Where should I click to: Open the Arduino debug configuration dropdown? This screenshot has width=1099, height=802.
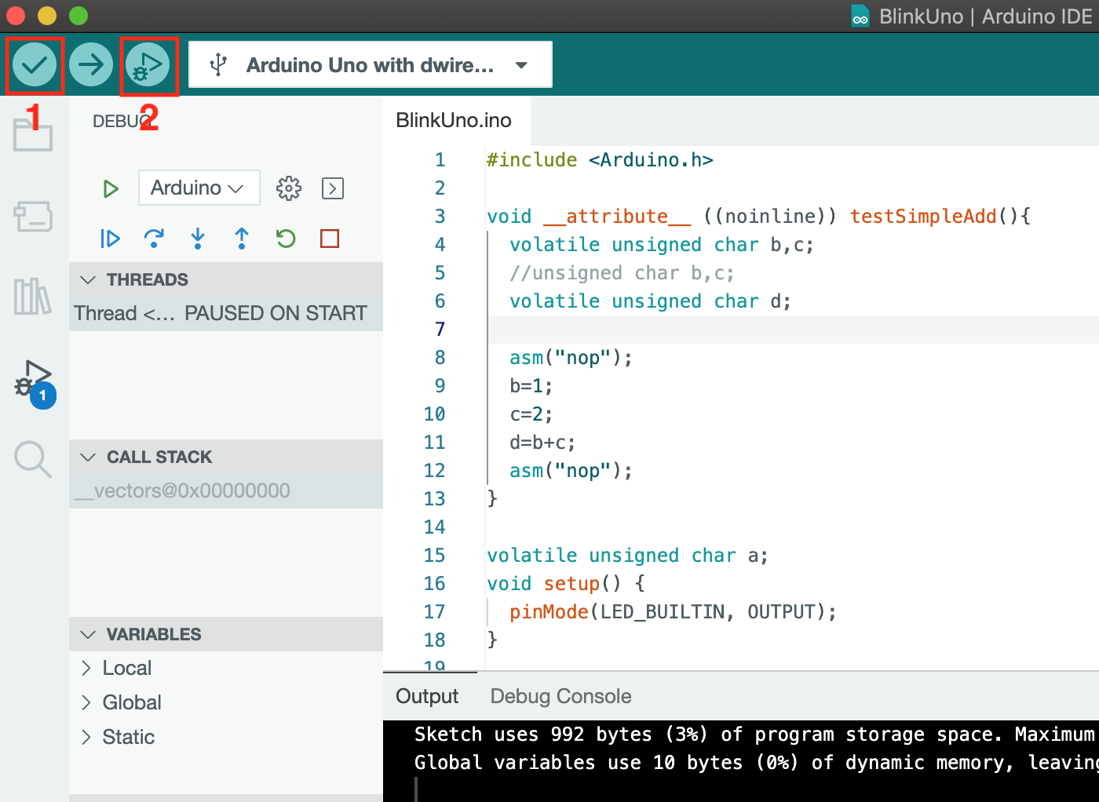coord(199,188)
